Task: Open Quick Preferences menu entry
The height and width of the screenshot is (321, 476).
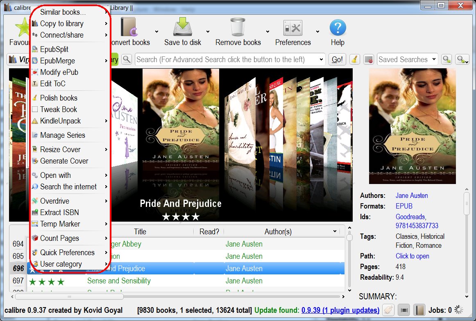Action: point(70,252)
